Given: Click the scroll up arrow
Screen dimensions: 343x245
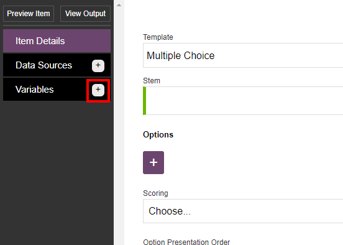Looking at the screenshot, I should coord(119,5).
